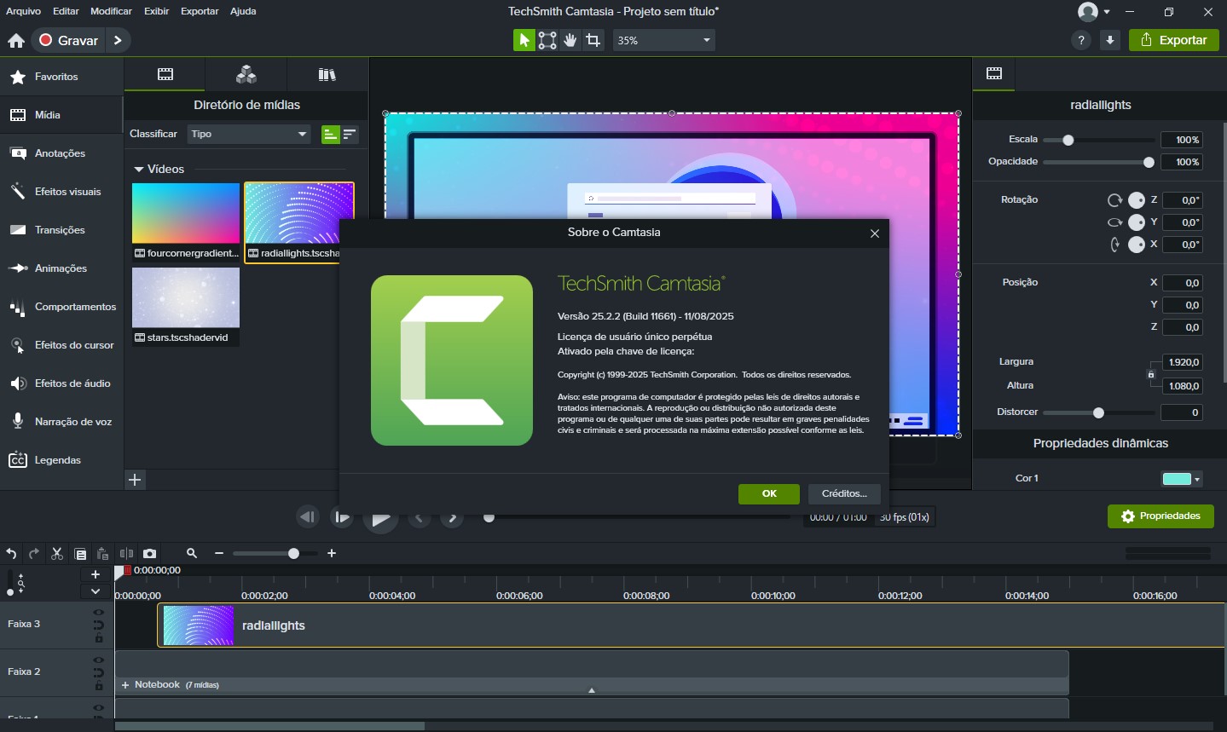Open the 35% zoom level dropdown
1227x732 pixels.
tap(663, 39)
